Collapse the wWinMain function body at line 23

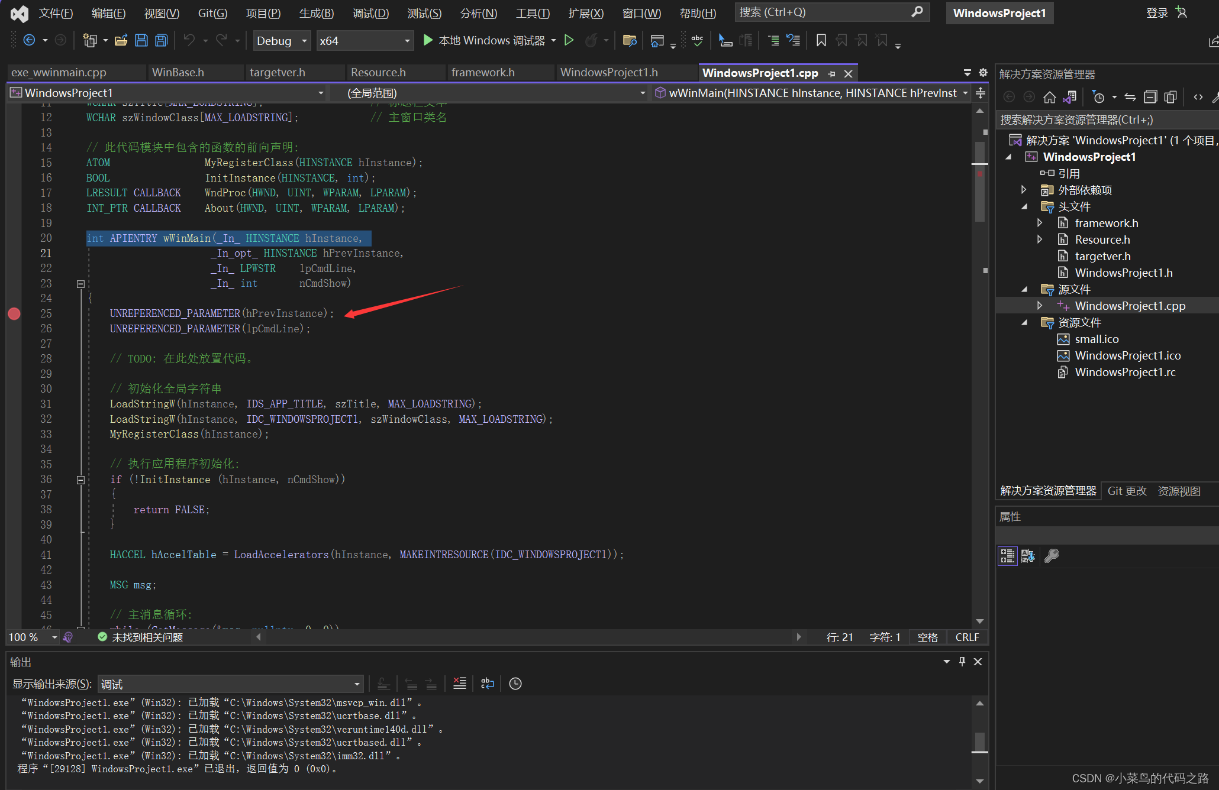pyautogui.click(x=80, y=284)
